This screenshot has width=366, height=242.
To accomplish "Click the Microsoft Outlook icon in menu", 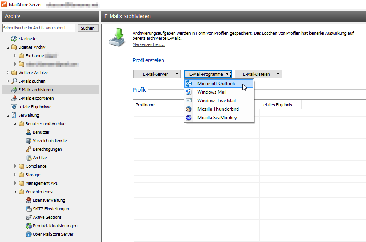I will click(189, 84).
